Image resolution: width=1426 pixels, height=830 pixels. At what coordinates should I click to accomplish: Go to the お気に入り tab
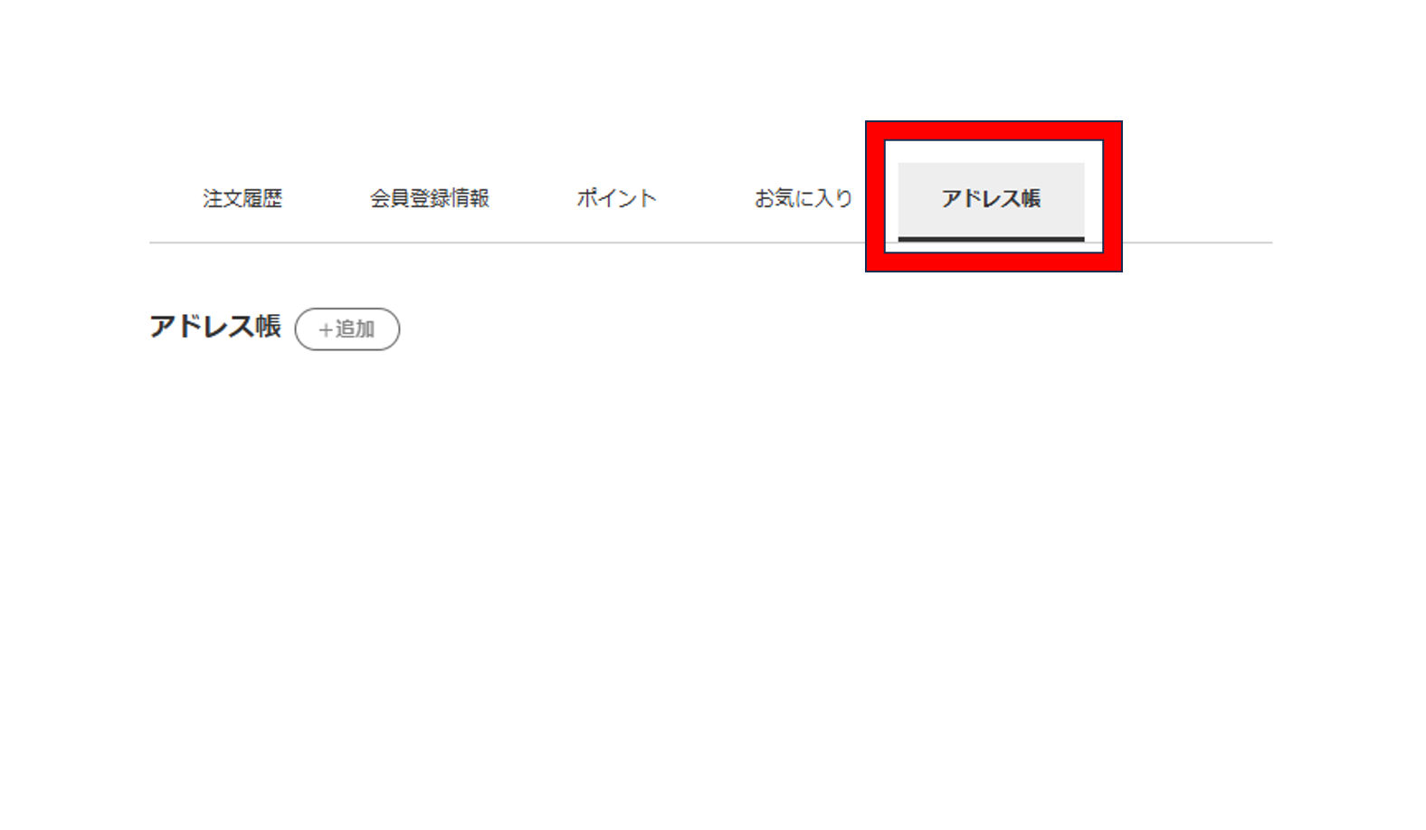click(x=803, y=198)
